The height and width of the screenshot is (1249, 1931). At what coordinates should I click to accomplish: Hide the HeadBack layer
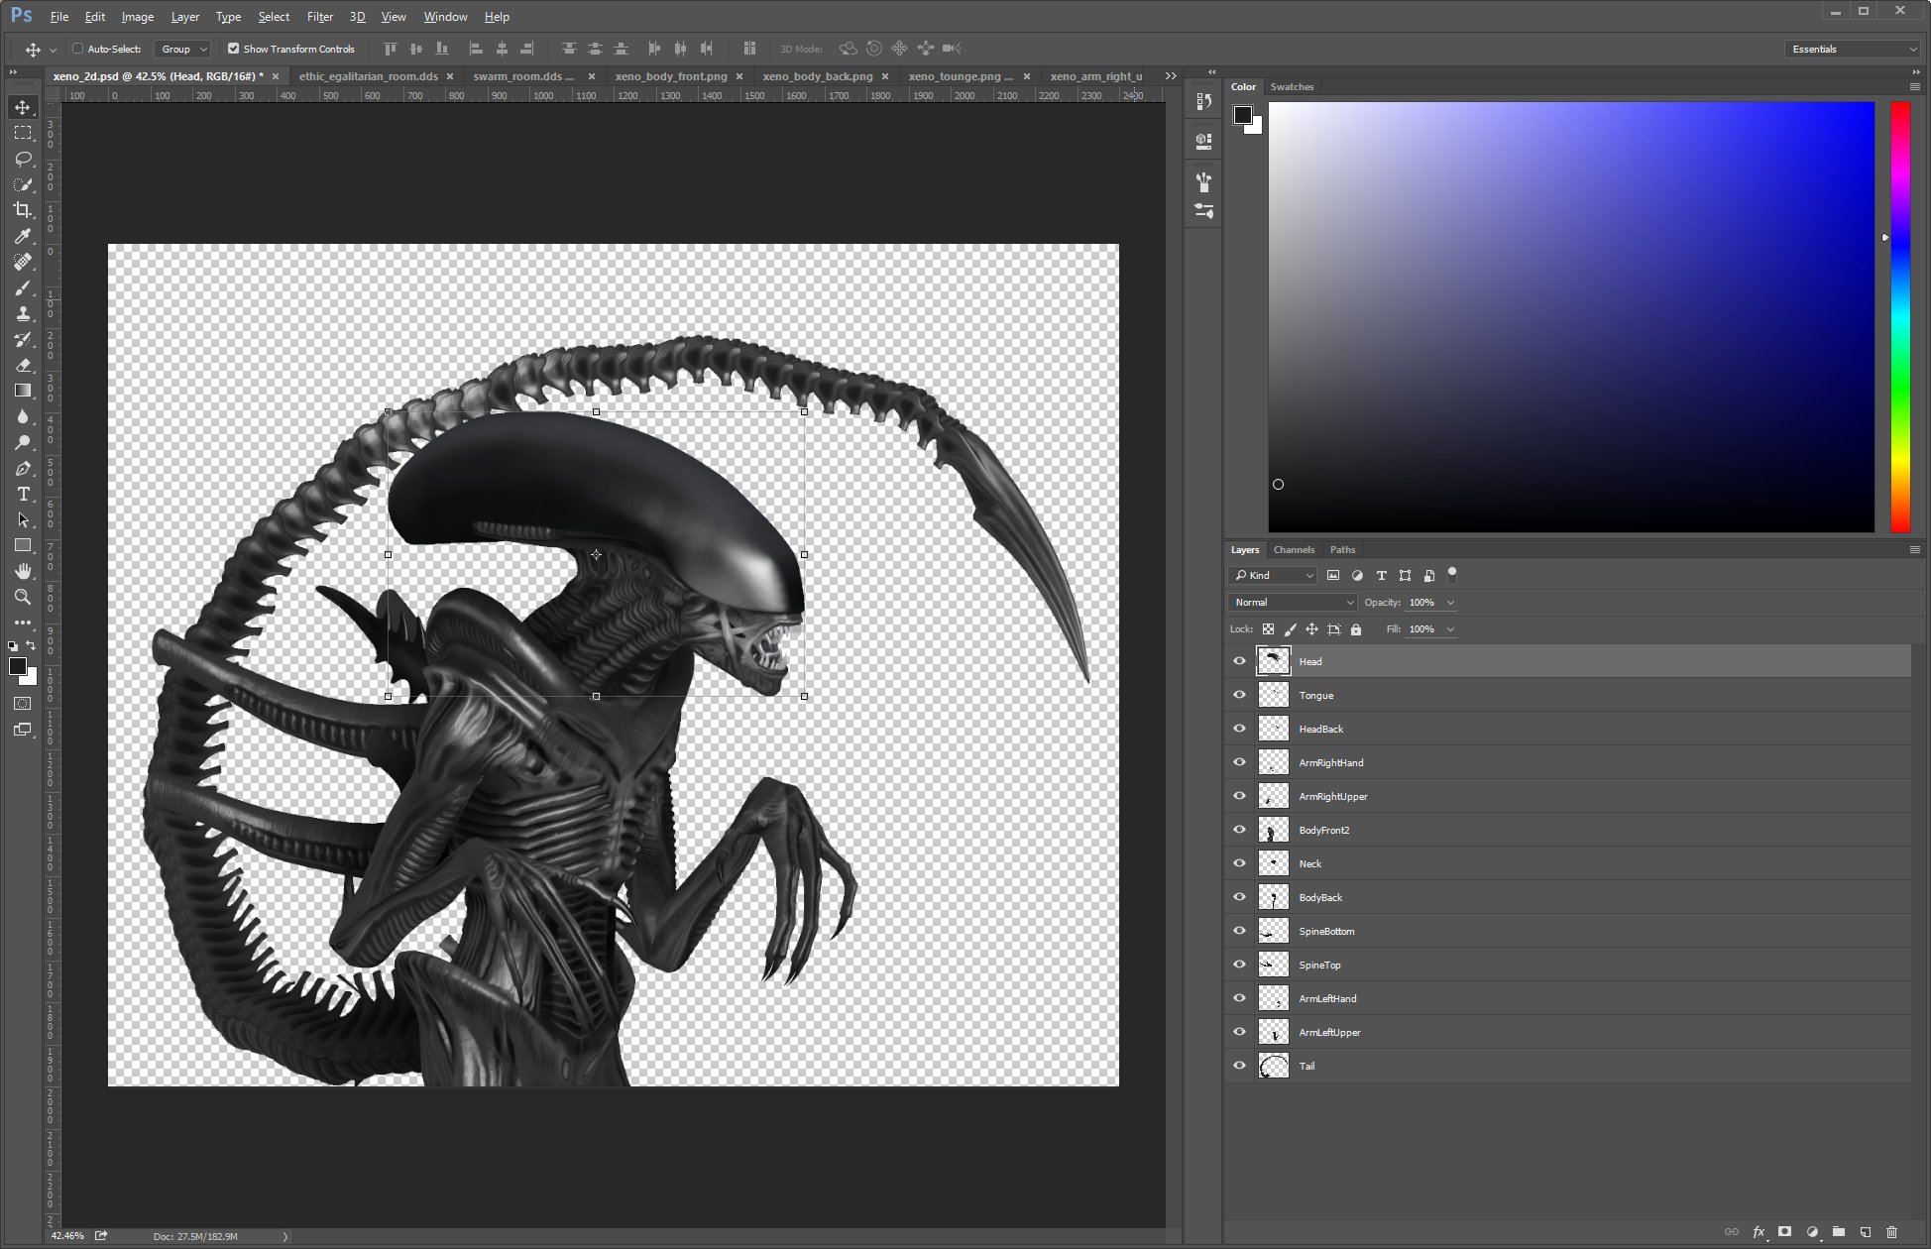tap(1239, 729)
